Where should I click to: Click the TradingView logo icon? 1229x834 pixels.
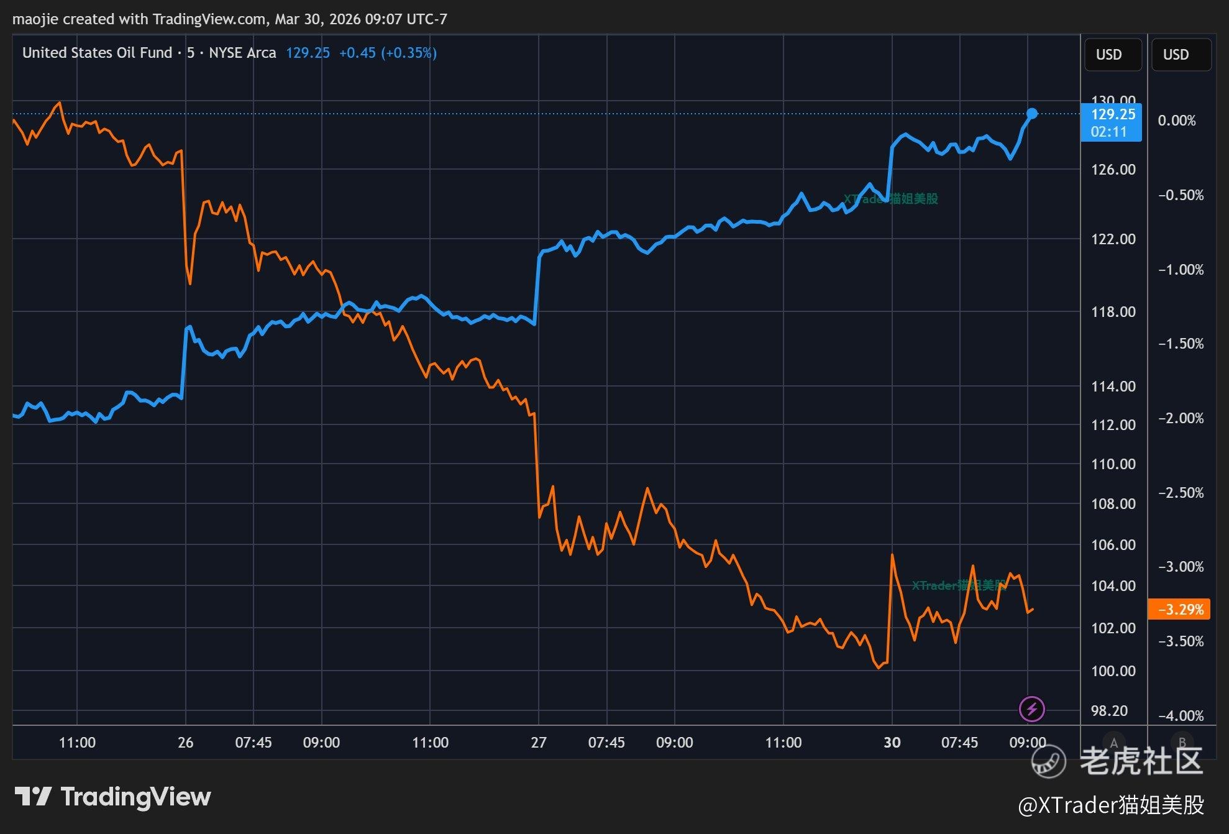33,796
